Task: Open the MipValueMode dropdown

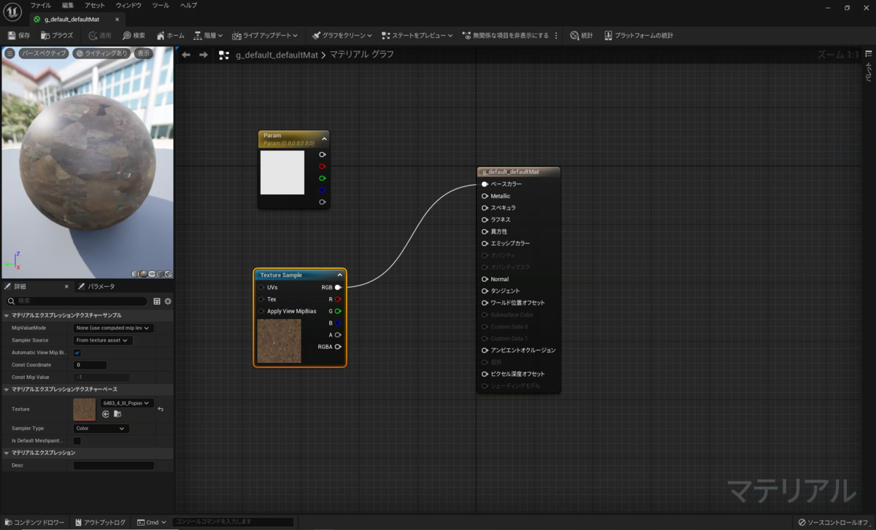Action: (114, 329)
